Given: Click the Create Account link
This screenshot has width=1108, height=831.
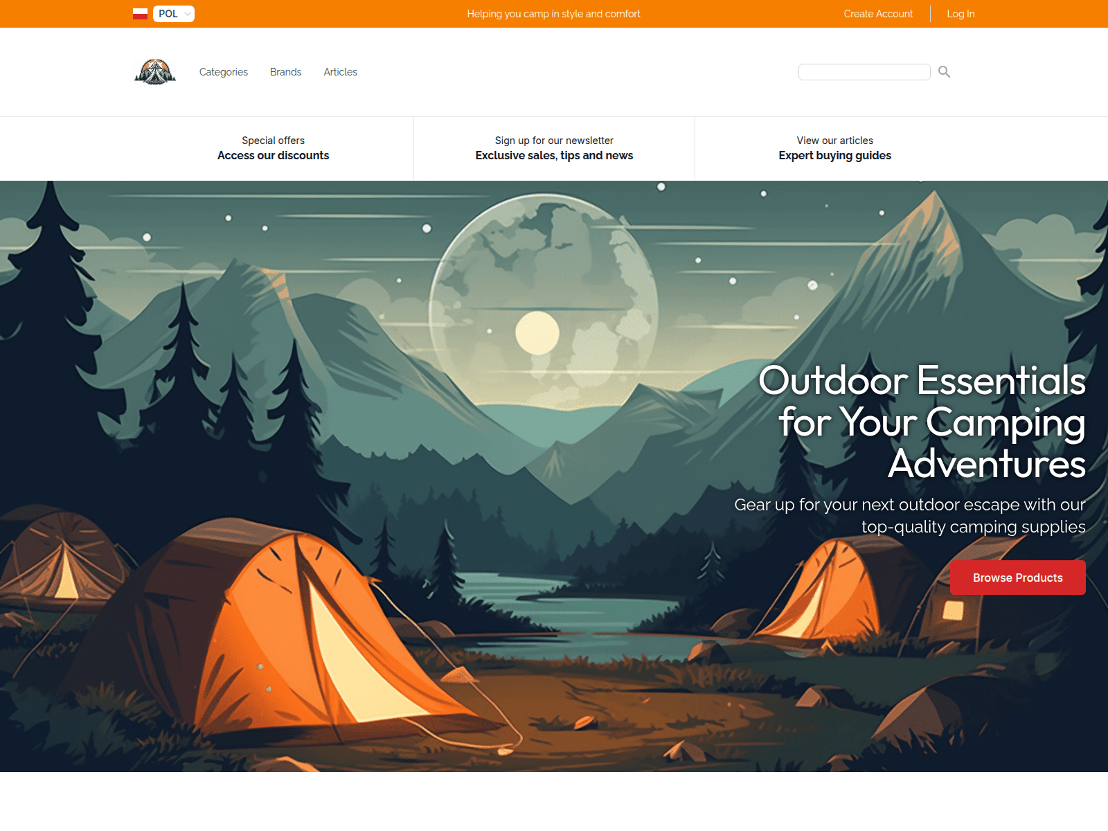Looking at the screenshot, I should [877, 13].
